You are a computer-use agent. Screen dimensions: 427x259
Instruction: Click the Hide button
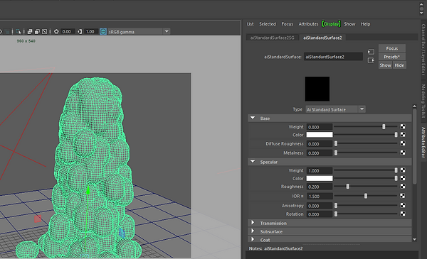(x=399, y=65)
